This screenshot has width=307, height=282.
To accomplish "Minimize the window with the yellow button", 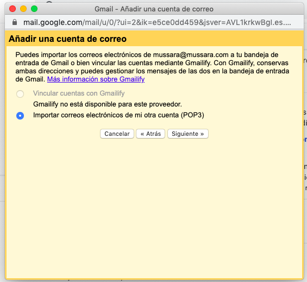I will pyautogui.click(x=23, y=9).
